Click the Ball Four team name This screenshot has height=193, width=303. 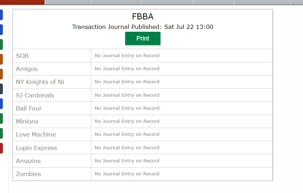29,108
